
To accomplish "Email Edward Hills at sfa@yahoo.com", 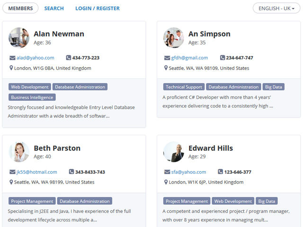I will pyautogui.click(x=188, y=172).
